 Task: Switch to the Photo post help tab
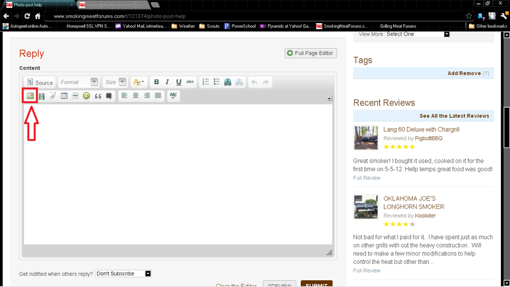click(x=39, y=5)
